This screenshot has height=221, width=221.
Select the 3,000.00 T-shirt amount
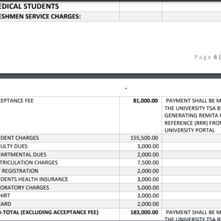(x=148, y=196)
